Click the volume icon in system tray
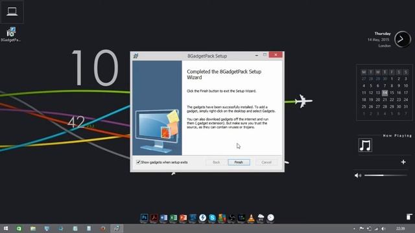This screenshot has height=233, width=415. pyautogui.click(x=383, y=228)
